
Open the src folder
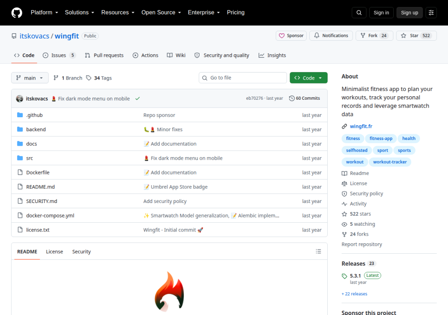tap(29, 158)
